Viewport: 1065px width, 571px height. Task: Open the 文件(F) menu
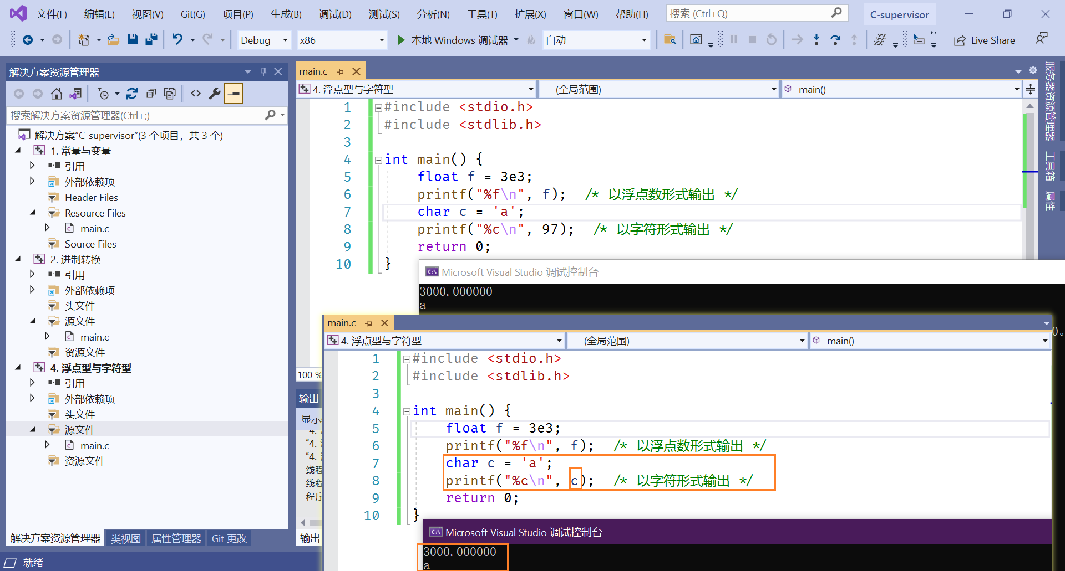coord(52,14)
